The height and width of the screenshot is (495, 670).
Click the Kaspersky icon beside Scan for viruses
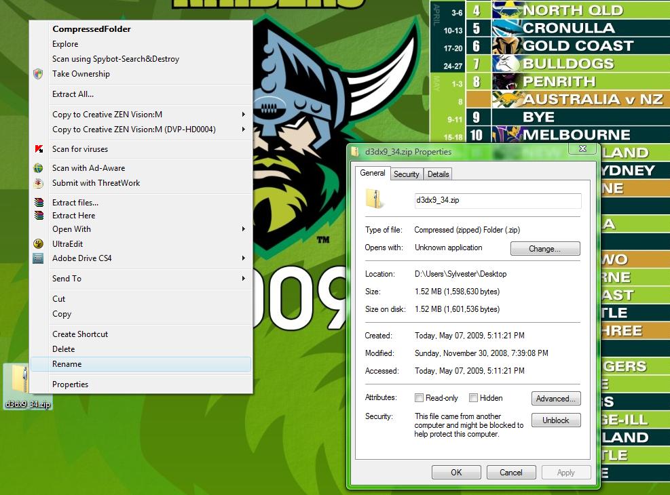tap(39, 149)
